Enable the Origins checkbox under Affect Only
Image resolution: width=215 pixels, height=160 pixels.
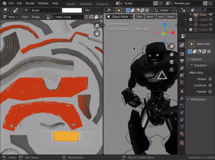(210, 79)
